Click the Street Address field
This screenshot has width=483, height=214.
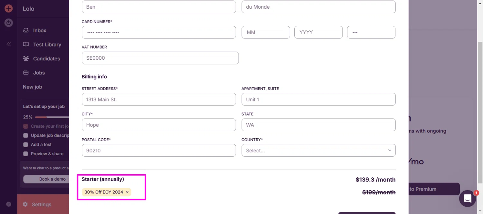click(159, 99)
